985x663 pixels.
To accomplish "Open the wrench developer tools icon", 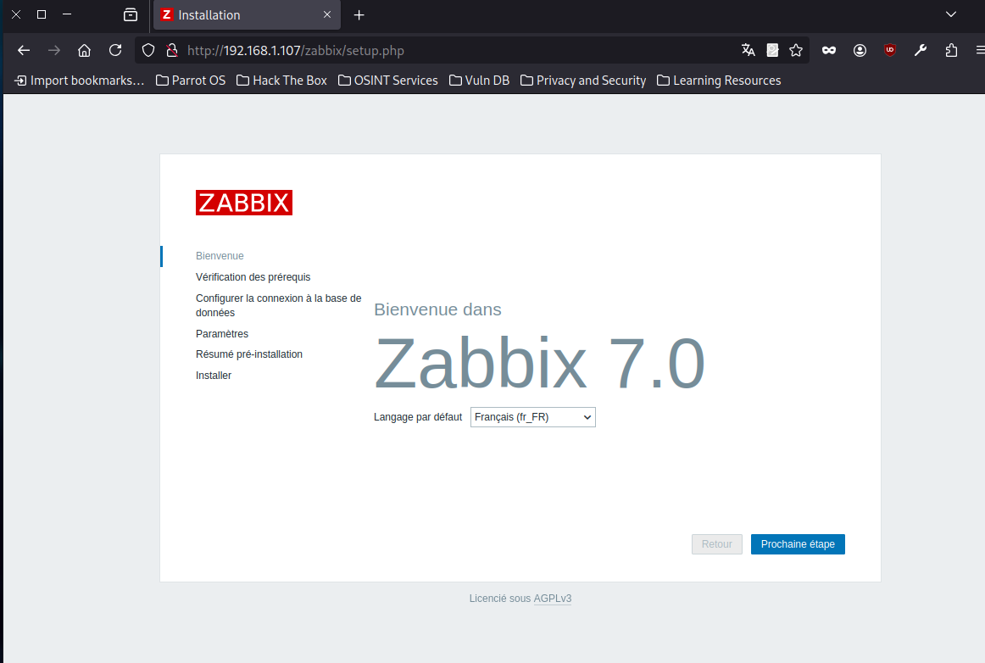I will point(921,50).
